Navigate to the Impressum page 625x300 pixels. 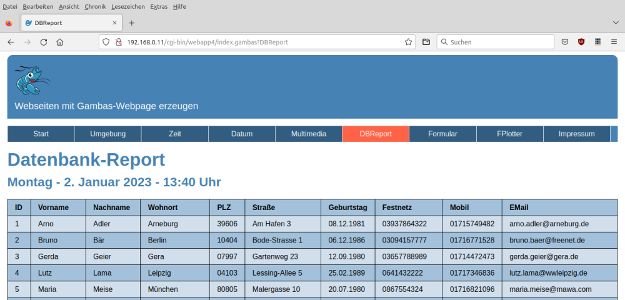(x=576, y=134)
